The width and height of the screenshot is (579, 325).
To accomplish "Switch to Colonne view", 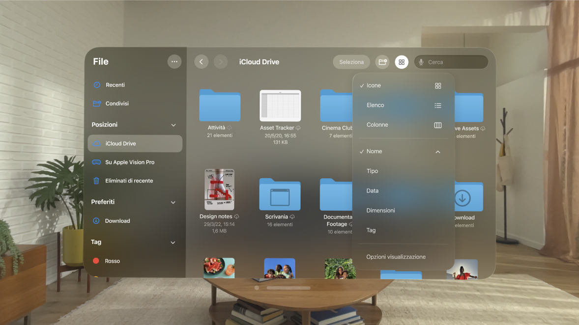I will click(x=403, y=125).
